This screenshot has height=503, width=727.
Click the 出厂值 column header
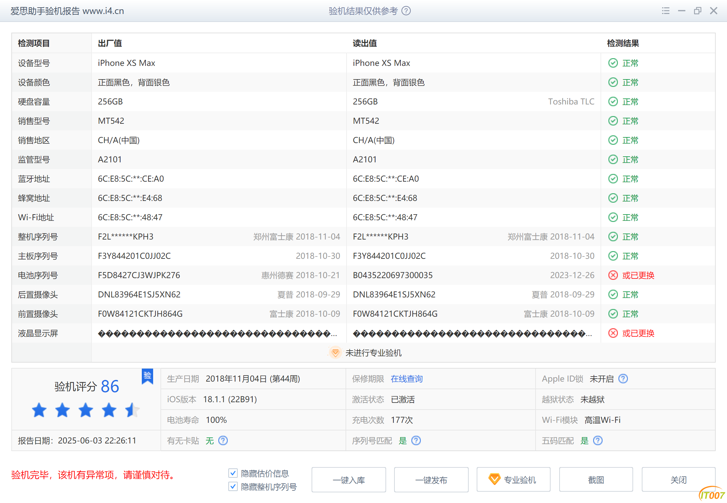[110, 43]
